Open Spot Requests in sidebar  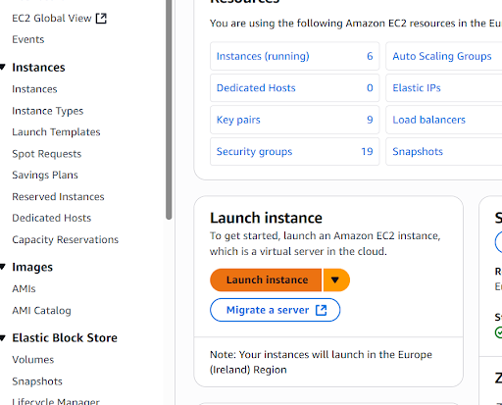[x=47, y=154]
